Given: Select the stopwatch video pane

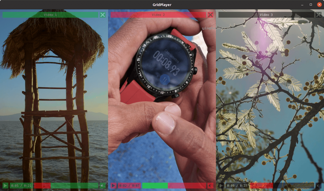Looking at the screenshot, I should coord(162,100).
